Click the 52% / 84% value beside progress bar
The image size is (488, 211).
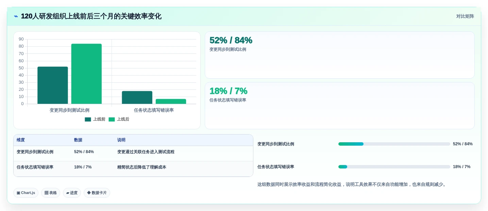[463, 144]
